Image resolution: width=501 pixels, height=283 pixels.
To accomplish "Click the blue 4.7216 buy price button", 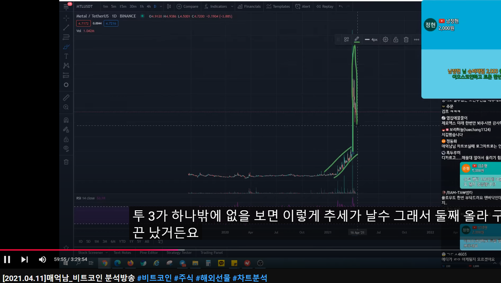I will pos(111,23).
